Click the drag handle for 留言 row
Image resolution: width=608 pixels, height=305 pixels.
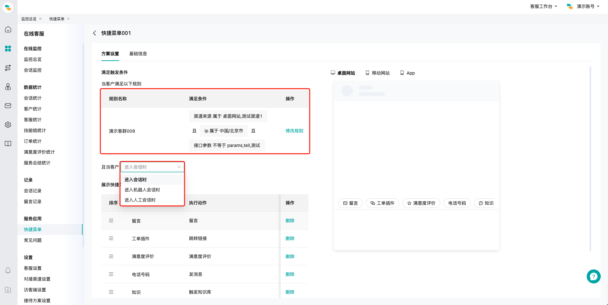click(x=111, y=221)
